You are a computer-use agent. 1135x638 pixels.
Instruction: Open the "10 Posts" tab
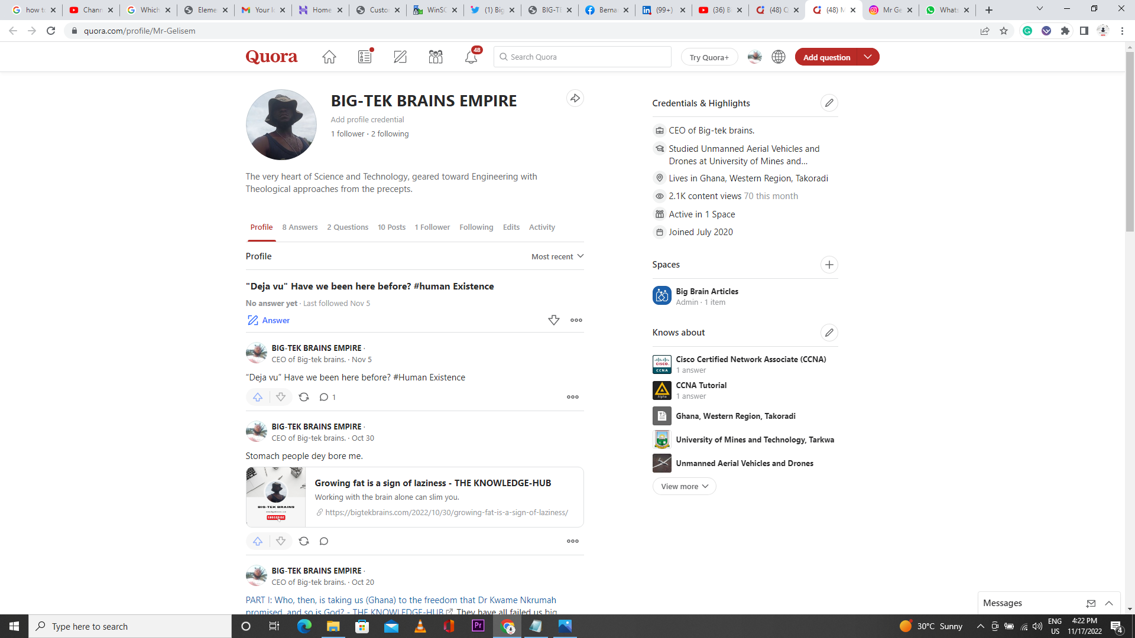(391, 227)
